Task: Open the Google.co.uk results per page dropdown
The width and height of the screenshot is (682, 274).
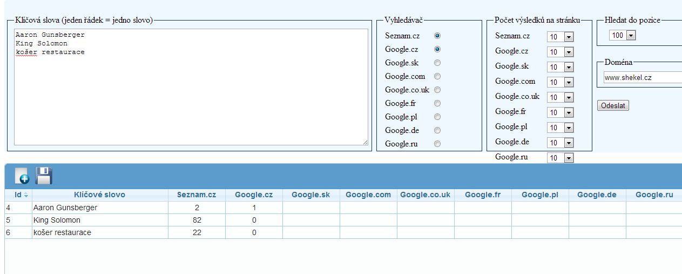Action: click(561, 97)
